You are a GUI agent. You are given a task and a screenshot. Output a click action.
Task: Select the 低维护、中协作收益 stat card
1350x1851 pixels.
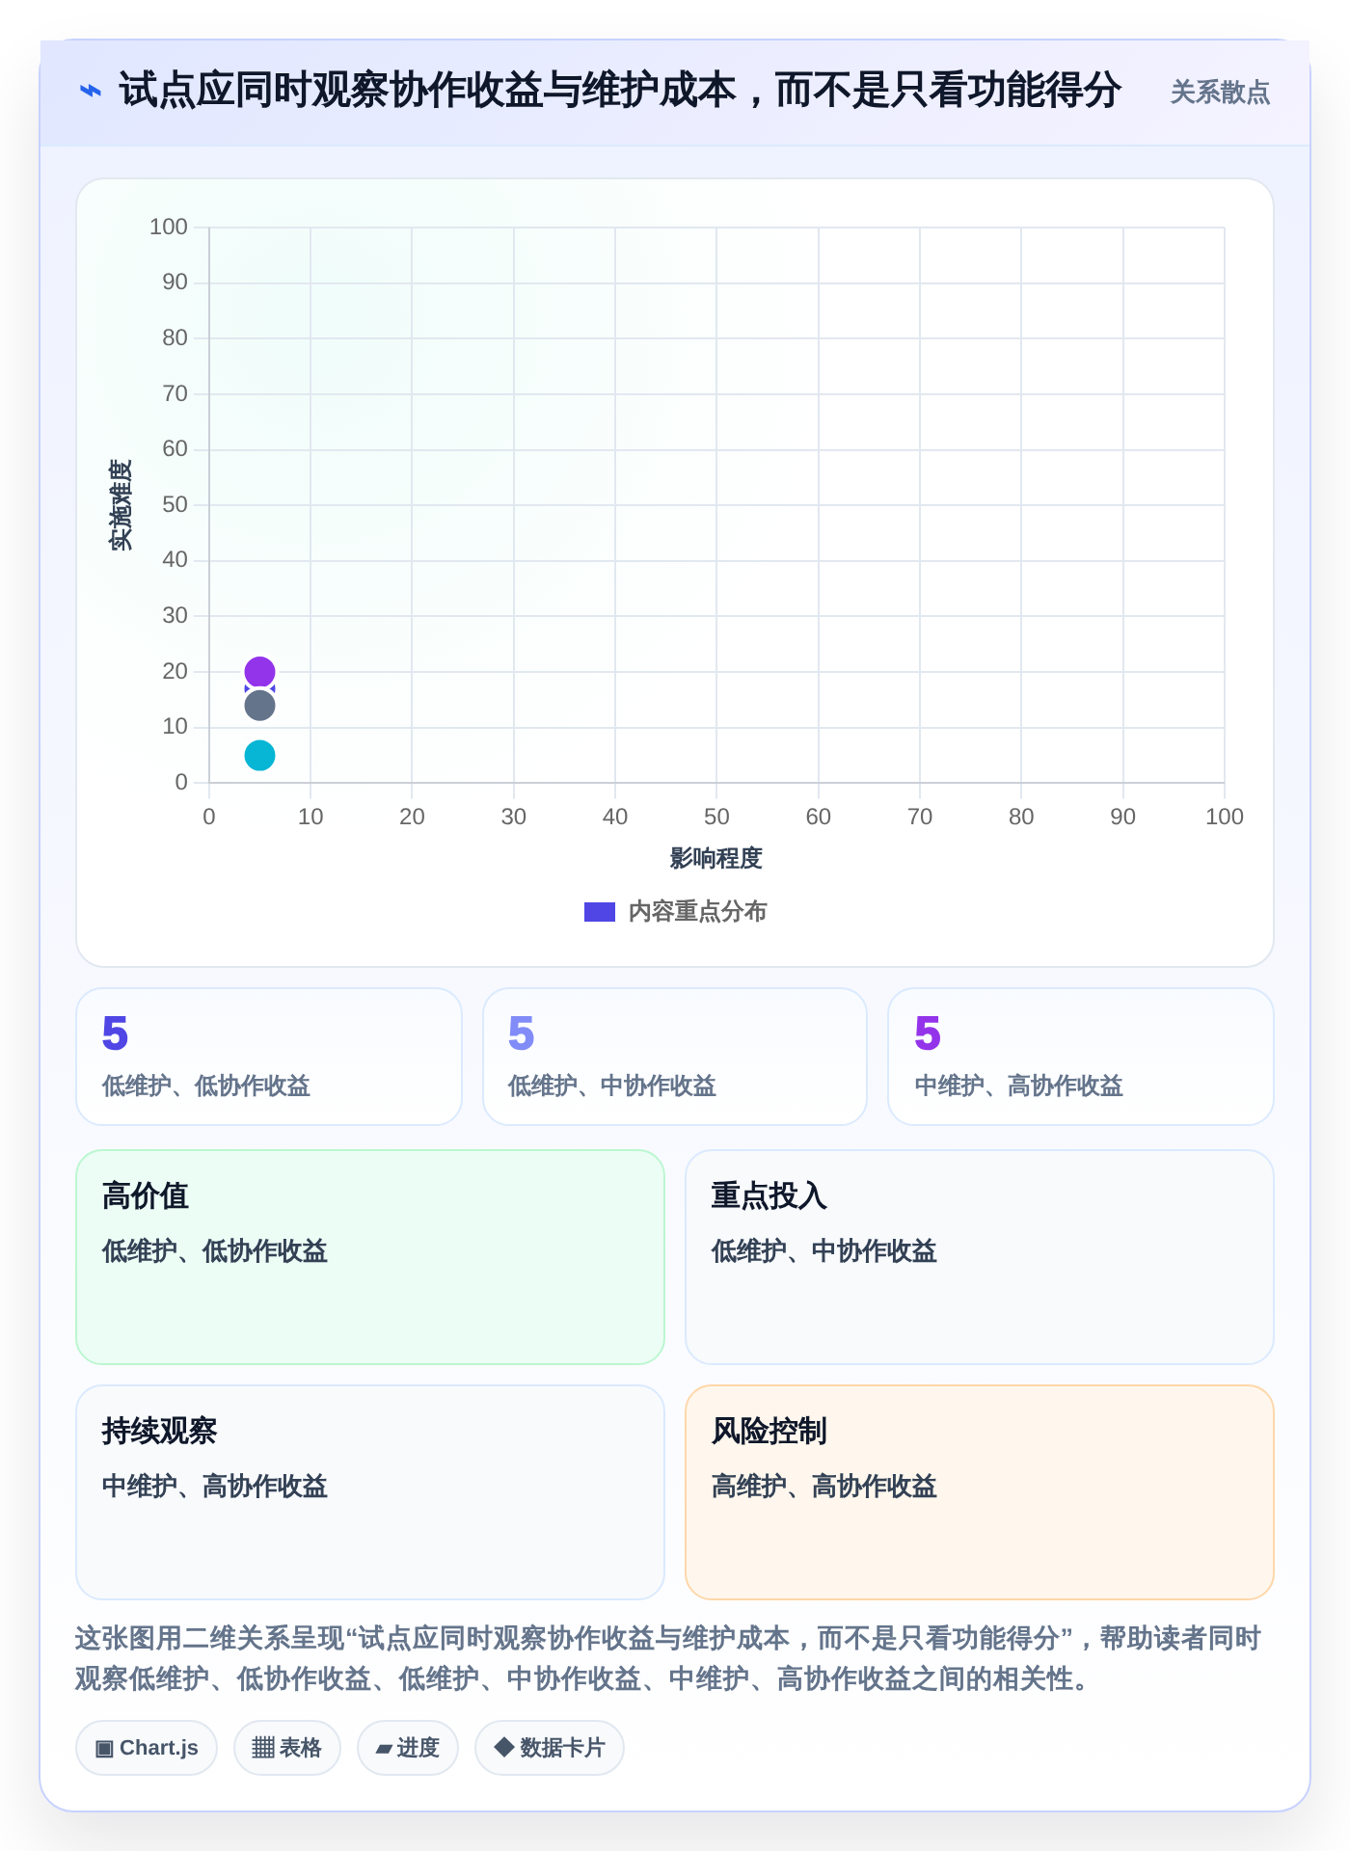pyautogui.click(x=675, y=1057)
